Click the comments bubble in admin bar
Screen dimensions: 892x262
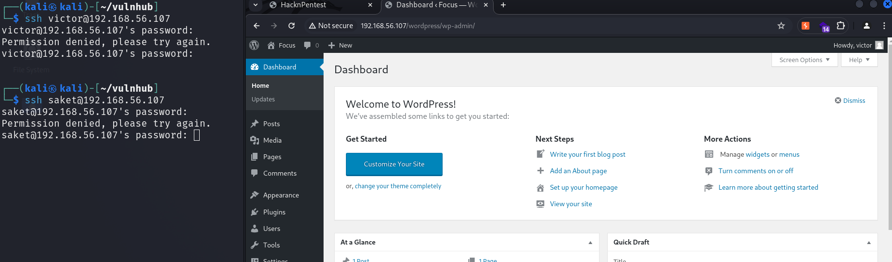[307, 45]
